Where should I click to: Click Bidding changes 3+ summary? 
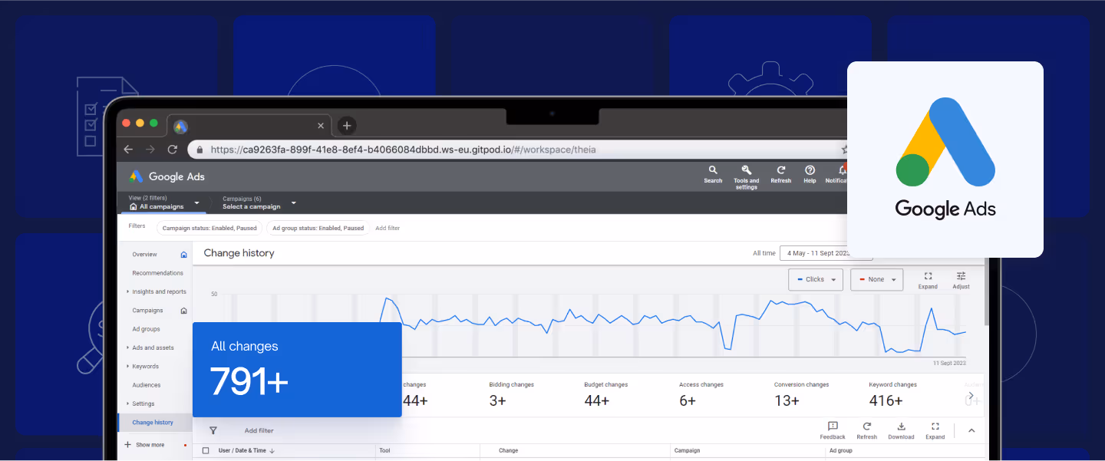[511, 393]
